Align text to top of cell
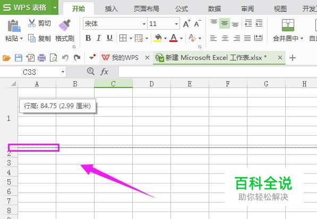Screen dimensions: 317x219 pos(213,22)
